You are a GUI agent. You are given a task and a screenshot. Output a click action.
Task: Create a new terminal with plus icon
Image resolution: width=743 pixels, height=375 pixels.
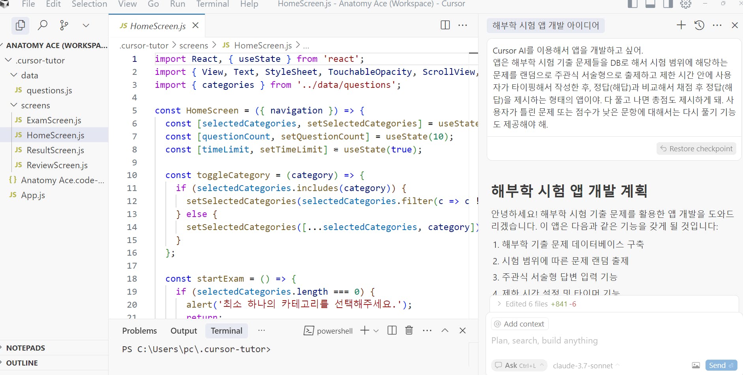365,330
